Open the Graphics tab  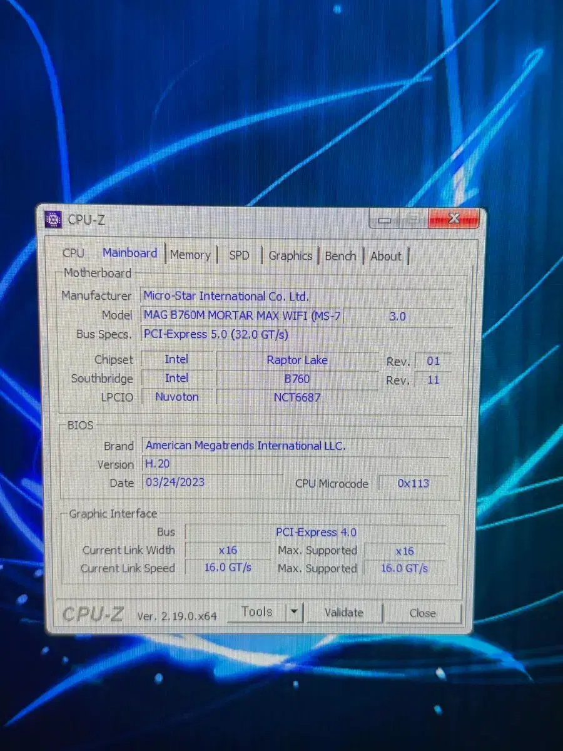tap(290, 255)
